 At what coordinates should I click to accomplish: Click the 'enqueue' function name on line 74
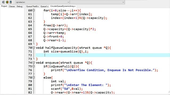[52, 63]
